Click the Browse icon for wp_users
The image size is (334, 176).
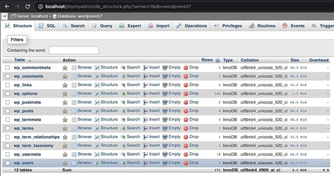point(74,163)
